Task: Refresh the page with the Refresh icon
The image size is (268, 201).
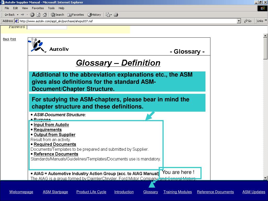Action: (x=38, y=15)
